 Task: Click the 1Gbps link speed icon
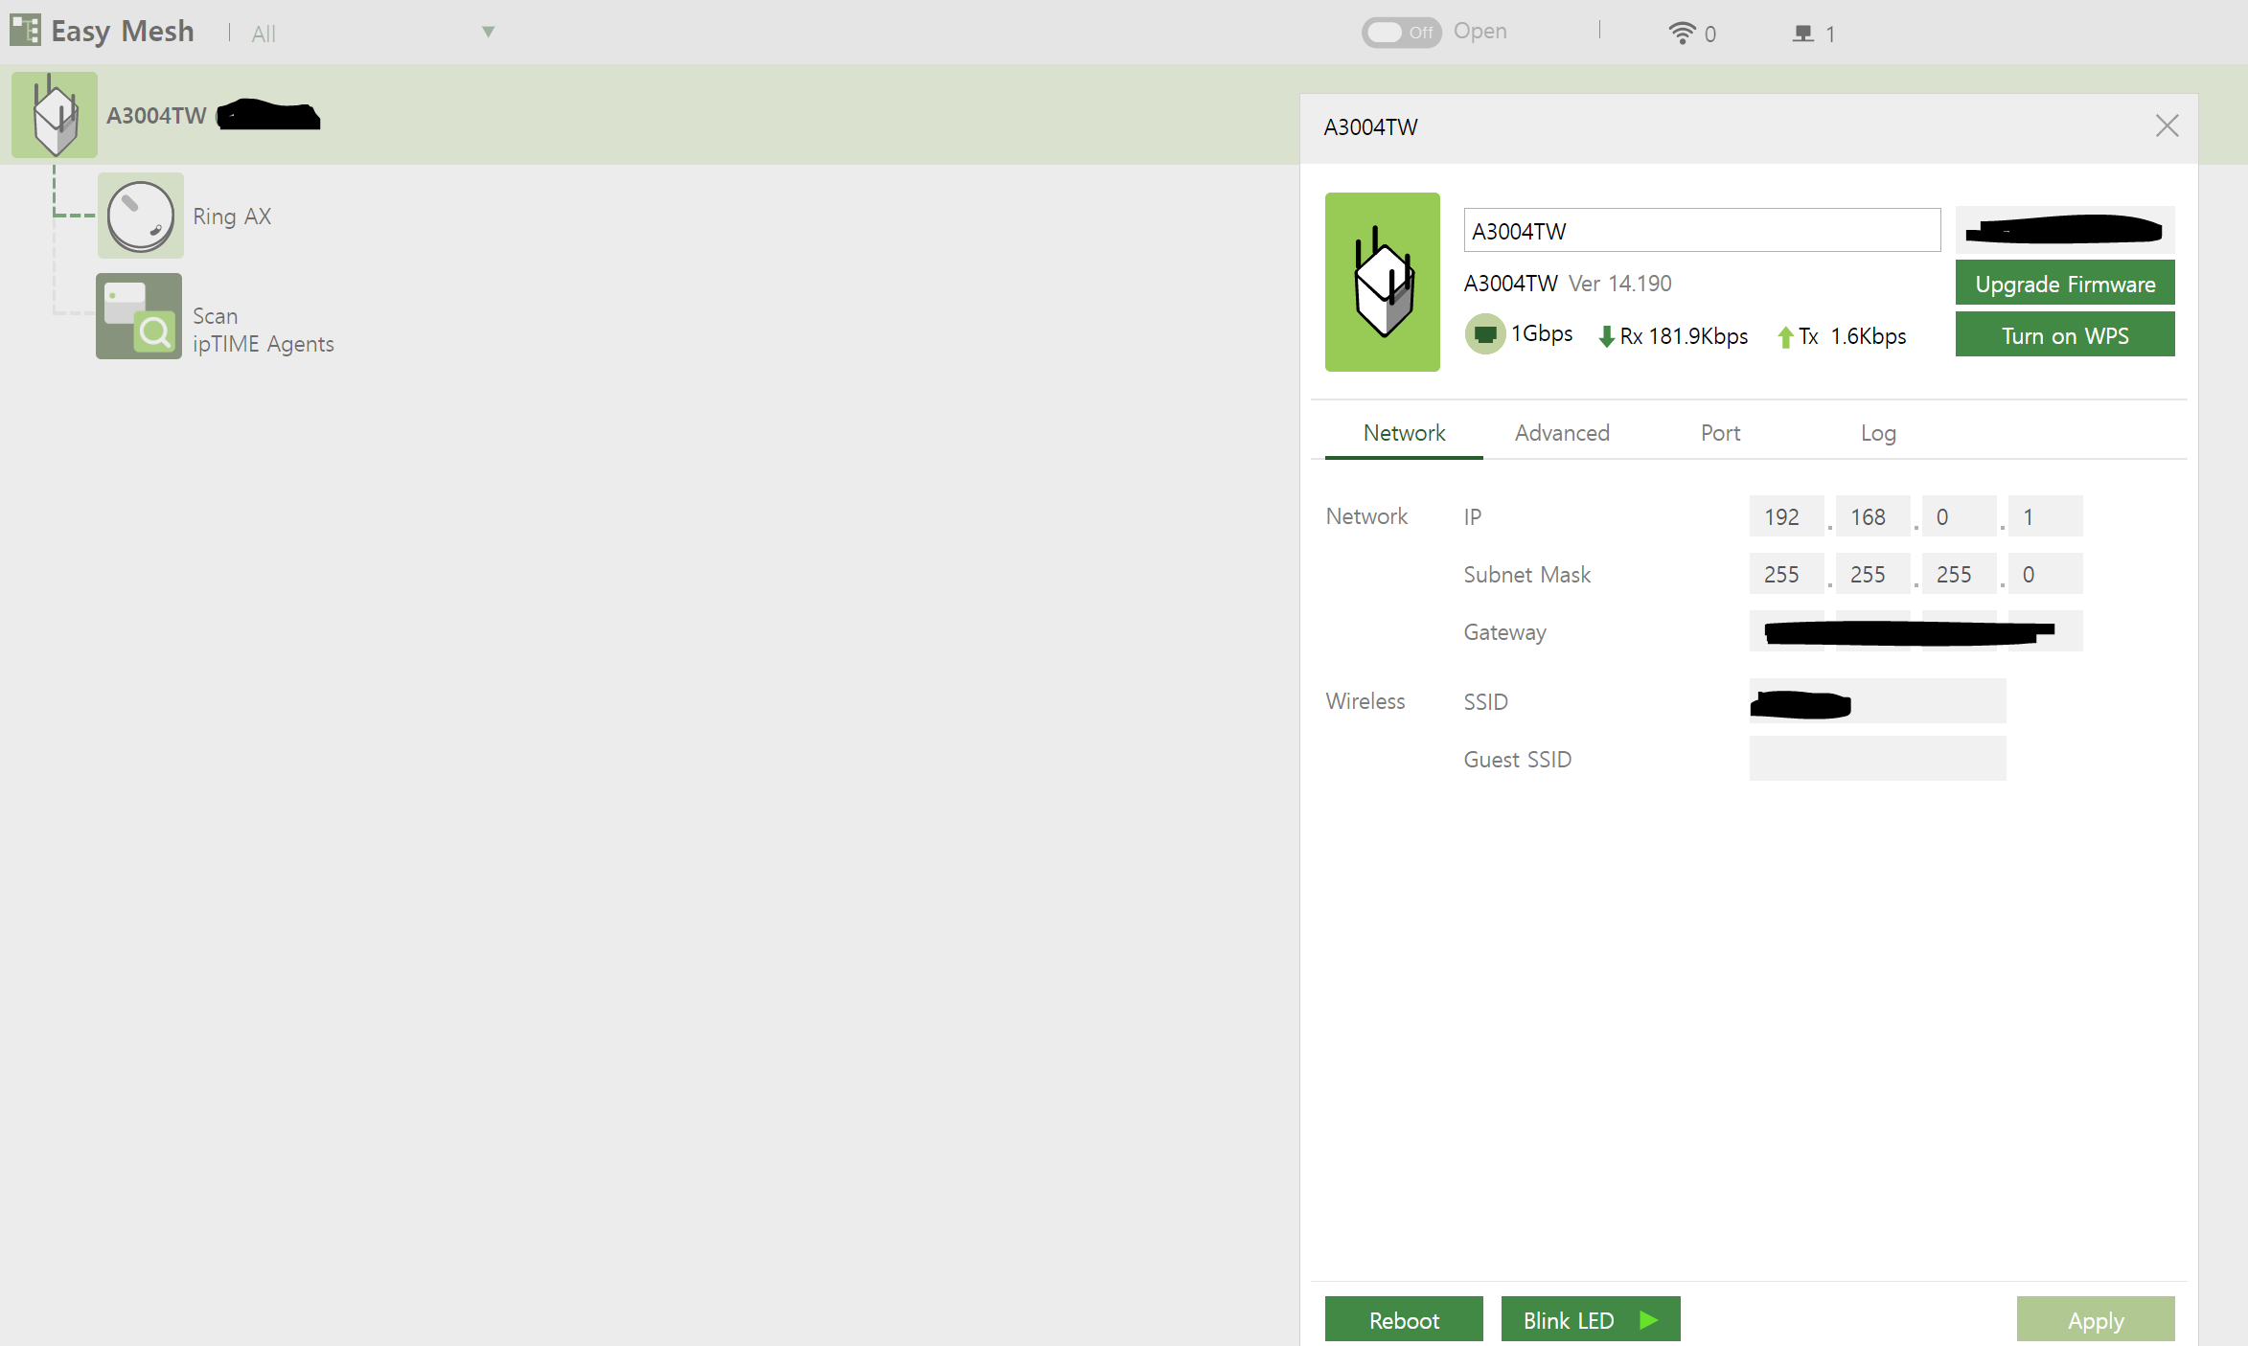point(1484,334)
